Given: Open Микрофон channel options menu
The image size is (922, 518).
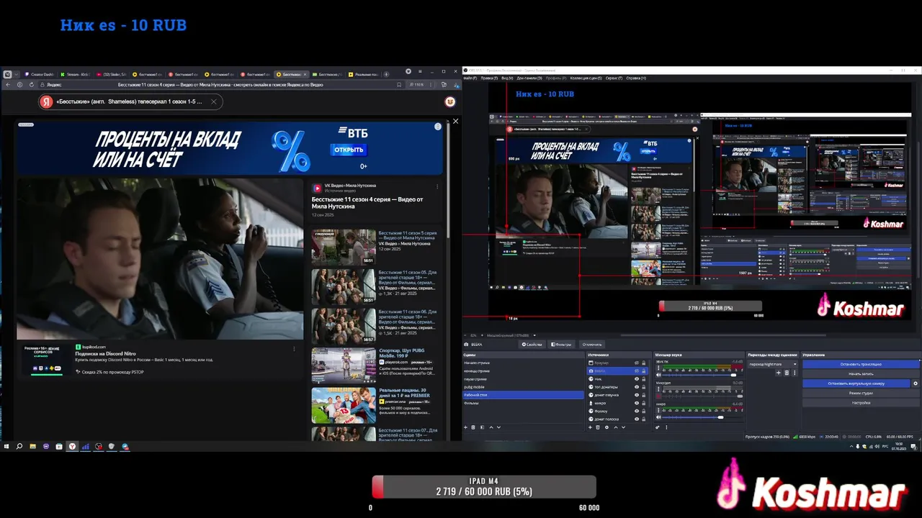Looking at the screenshot, I should pyautogui.click(x=658, y=389).
